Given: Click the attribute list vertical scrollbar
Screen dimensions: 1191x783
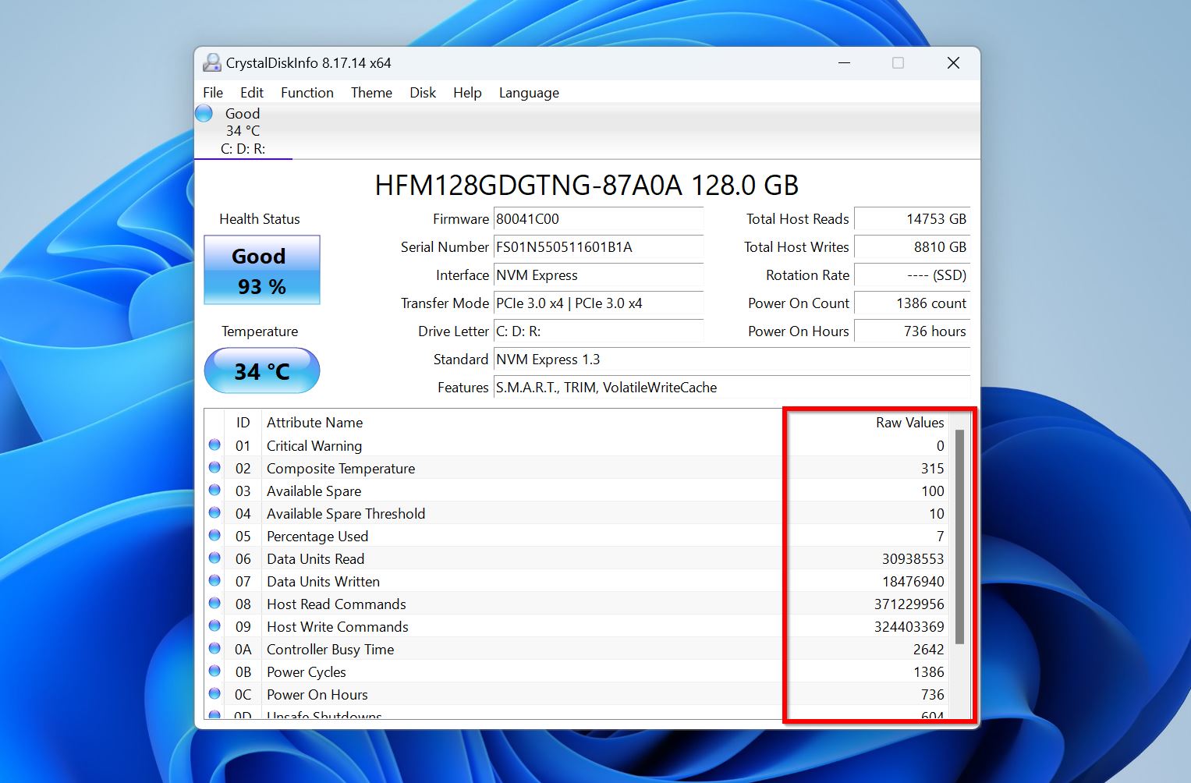Looking at the screenshot, I should point(959,537).
